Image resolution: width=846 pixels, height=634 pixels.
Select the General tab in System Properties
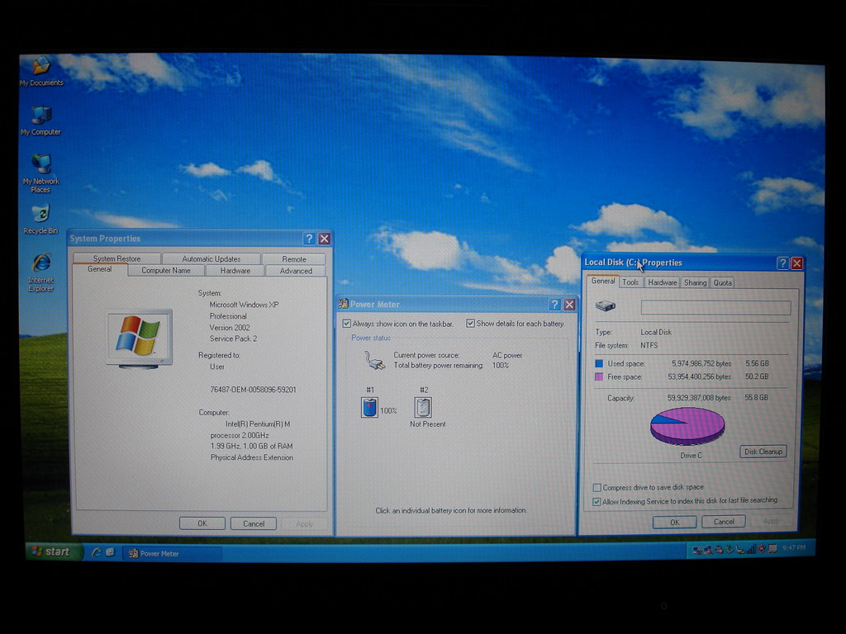coord(100,270)
